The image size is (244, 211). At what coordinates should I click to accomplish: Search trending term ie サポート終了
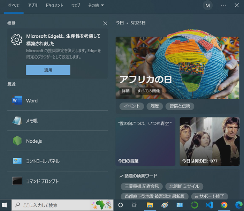click(209, 196)
